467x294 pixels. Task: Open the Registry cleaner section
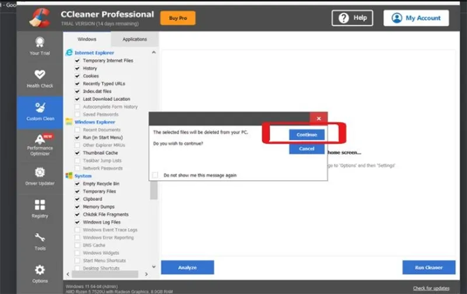pos(40,209)
